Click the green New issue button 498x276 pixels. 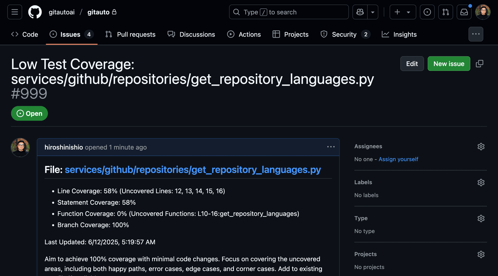(449, 64)
